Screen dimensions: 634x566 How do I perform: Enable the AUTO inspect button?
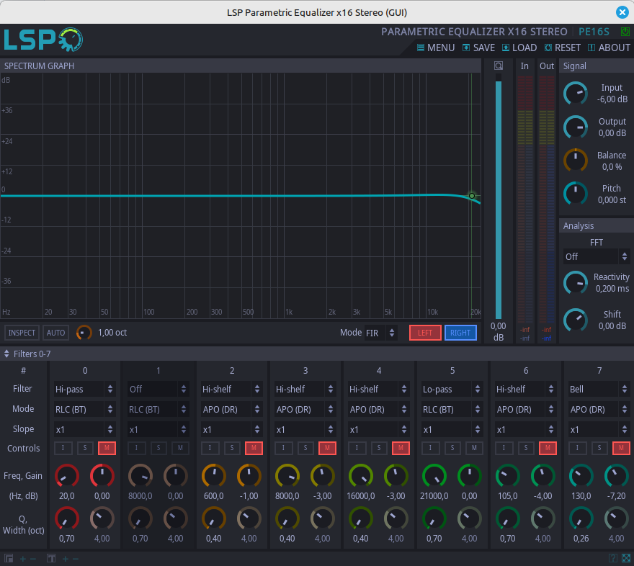(x=55, y=333)
